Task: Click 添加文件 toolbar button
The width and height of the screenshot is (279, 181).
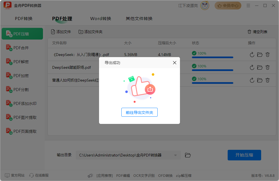Action: point(61,32)
